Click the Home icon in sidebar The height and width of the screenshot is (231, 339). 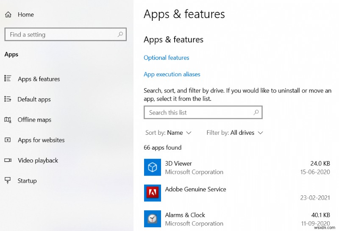pyautogui.click(x=8, y=14)
